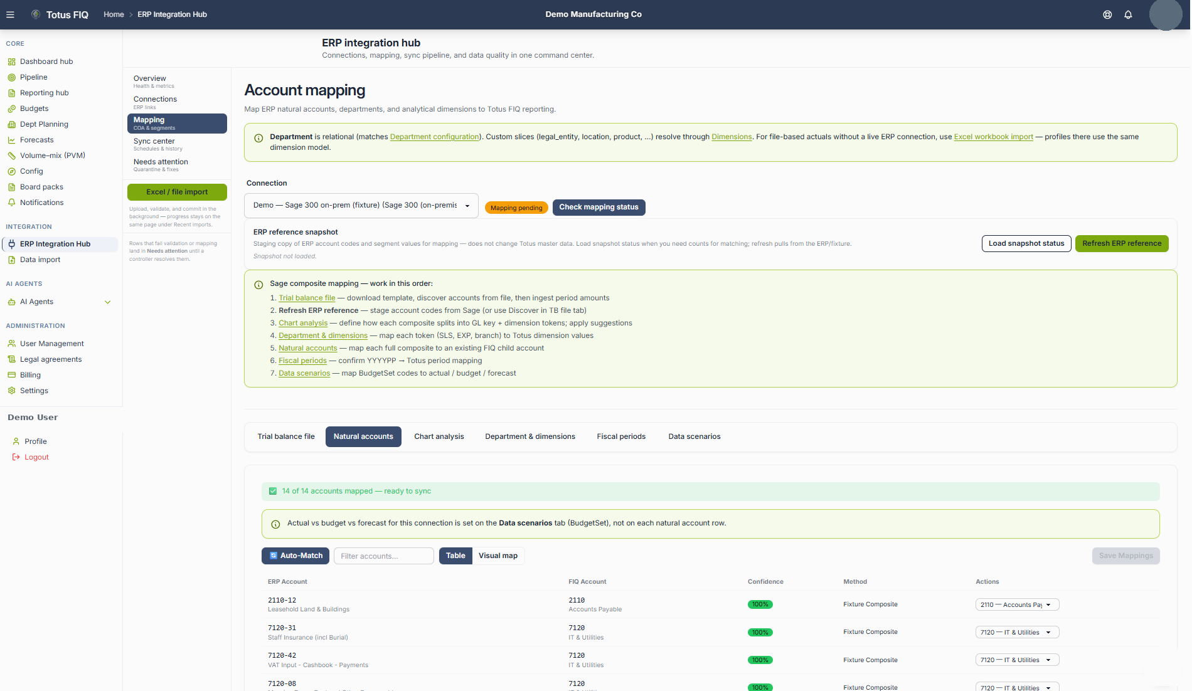Open Connections in hub sub-navigation
The image size is (1192, 691).
177,102
